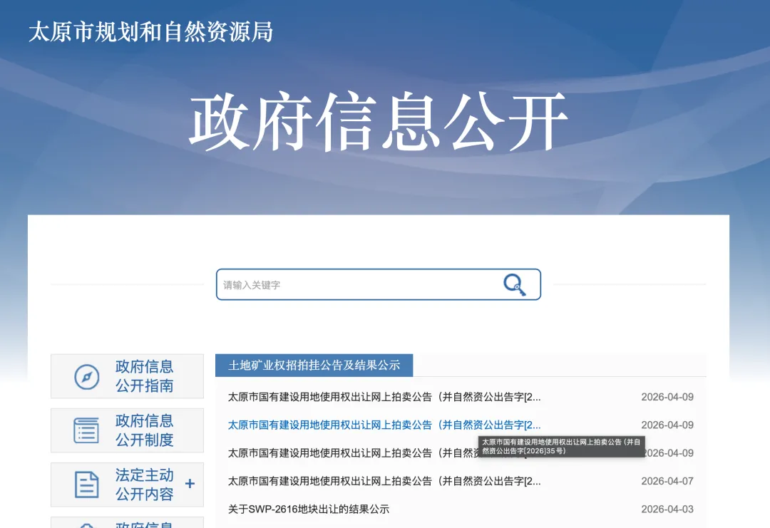Click the 政府信息公开 banner heading
Image resolution: width=770 pixels, height=528 pixels.
pyautogui.click(x=378, y=122)
